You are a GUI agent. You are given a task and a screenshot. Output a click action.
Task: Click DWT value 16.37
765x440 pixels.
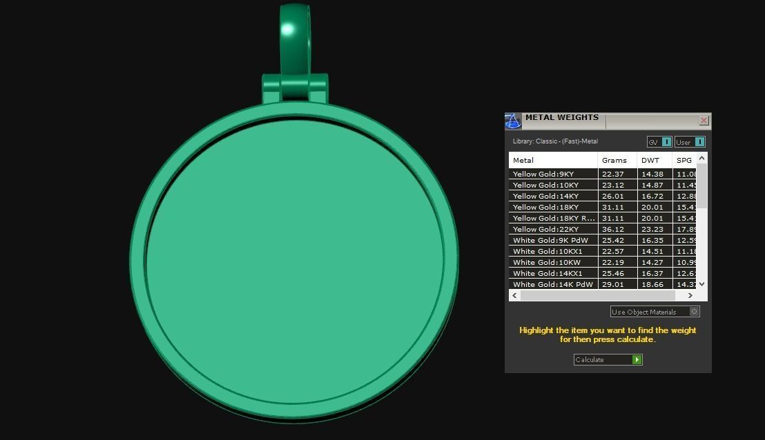coord(652,273)
